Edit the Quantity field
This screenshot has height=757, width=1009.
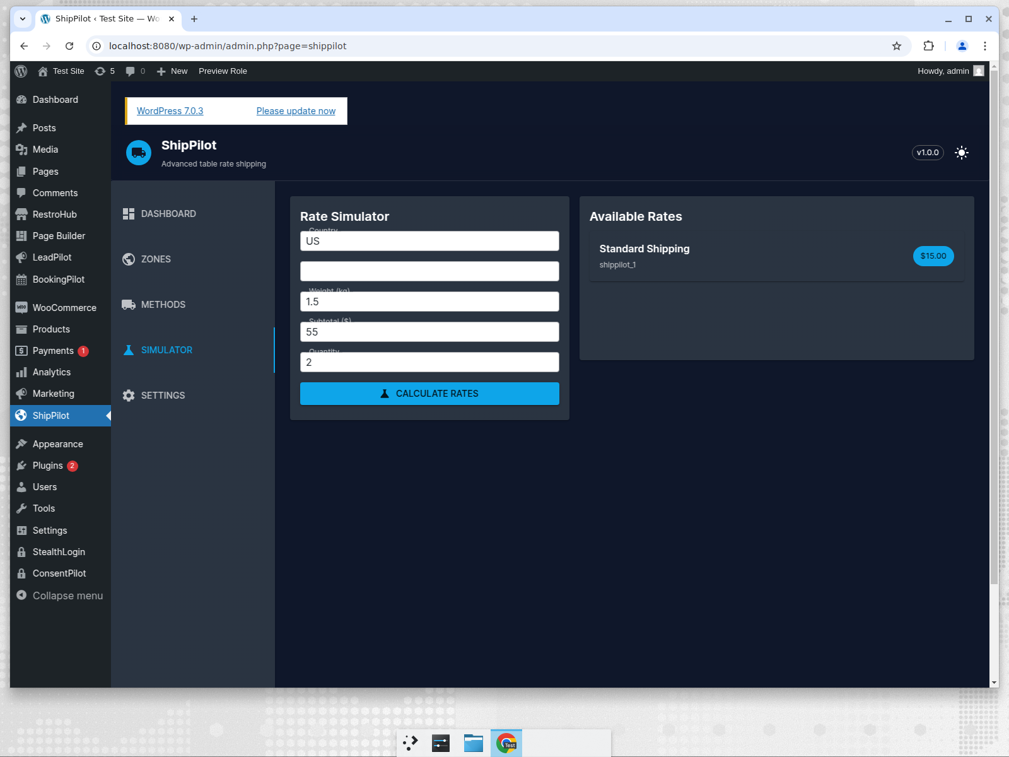[x=429, y=362]
